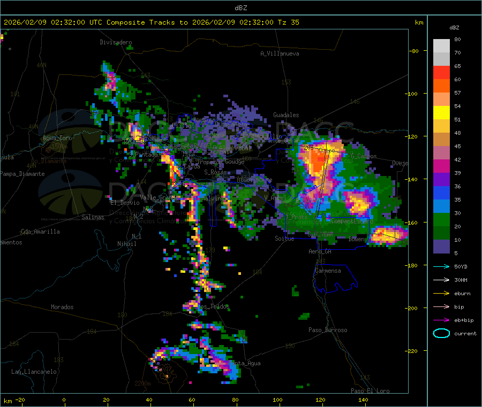Click the Divisadero map label
The width and height of the screenshot is (482, 407).
point(116,42)
